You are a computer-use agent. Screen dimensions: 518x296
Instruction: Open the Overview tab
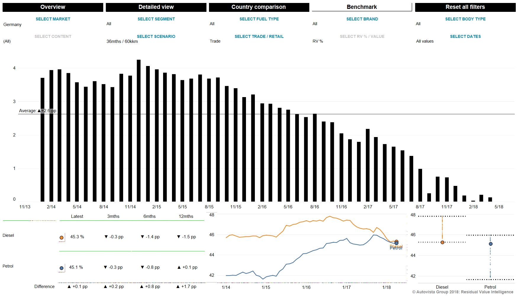pyautogui.click(x=53, y=7)
